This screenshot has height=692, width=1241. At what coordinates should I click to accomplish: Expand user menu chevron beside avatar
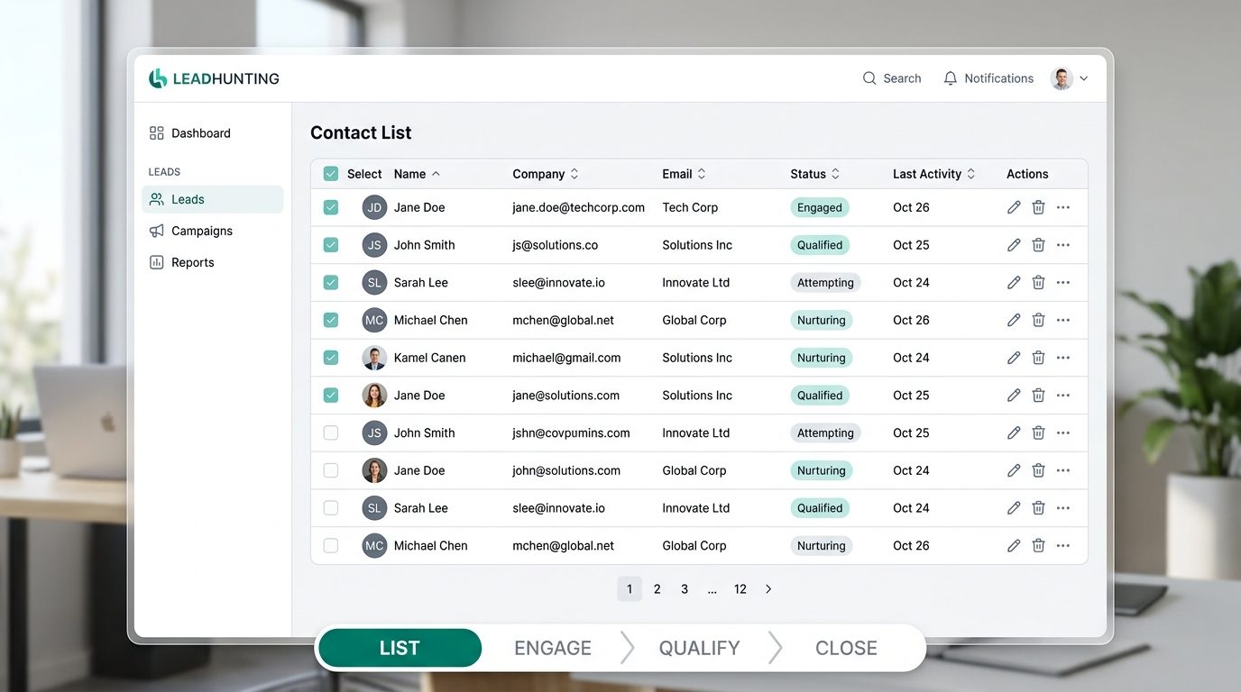[1084, 78]
